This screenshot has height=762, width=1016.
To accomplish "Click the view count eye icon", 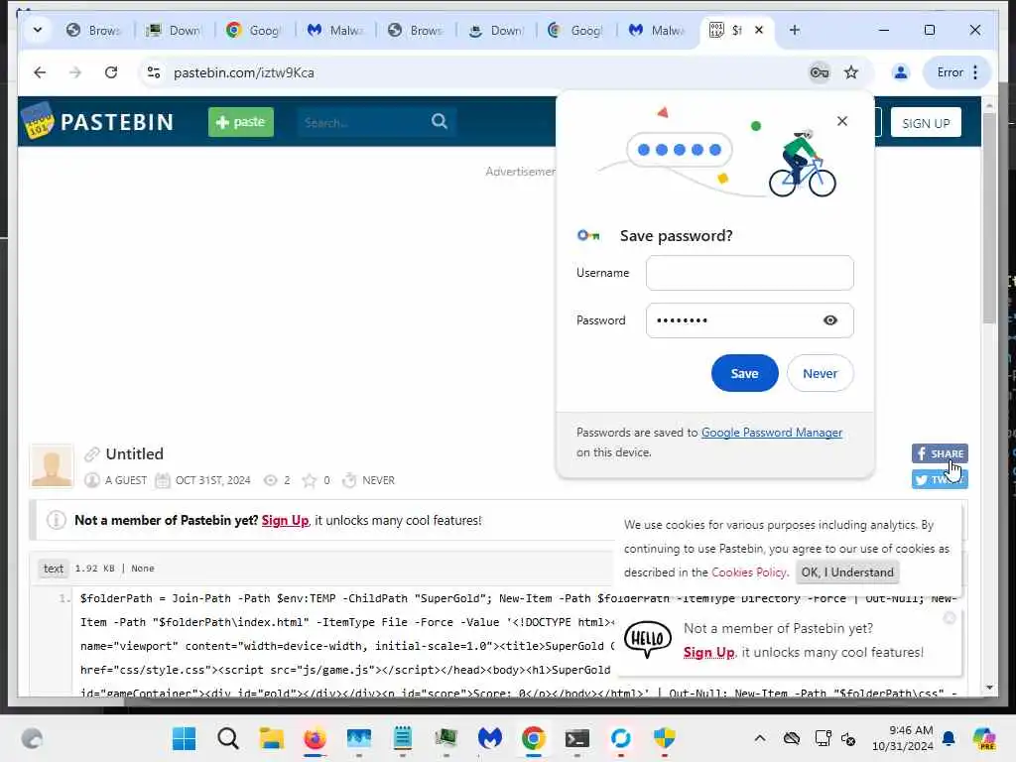I will coord(271,480).
